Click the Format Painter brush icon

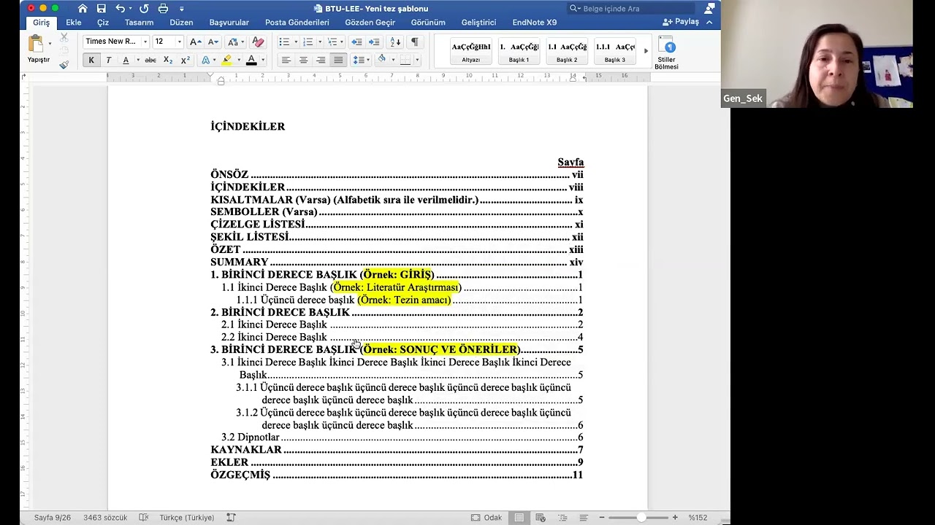coord(64,64)
